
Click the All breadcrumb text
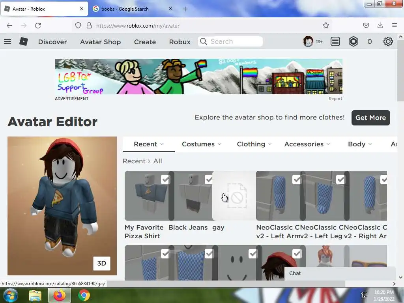(158, 161)
